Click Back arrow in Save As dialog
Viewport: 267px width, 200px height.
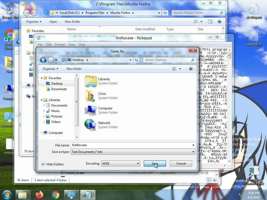pyautogui.click(x=43, y=60)
